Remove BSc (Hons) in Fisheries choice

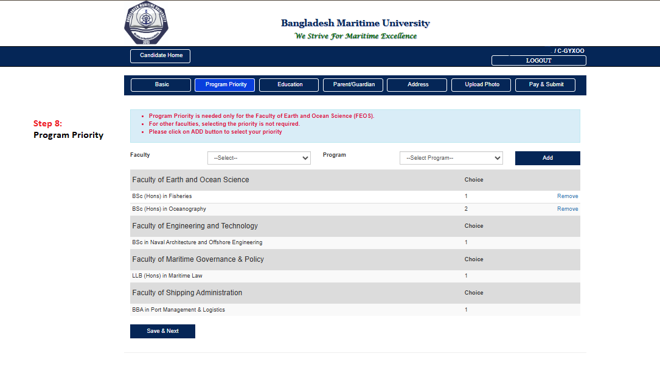(x=567, y=196)
